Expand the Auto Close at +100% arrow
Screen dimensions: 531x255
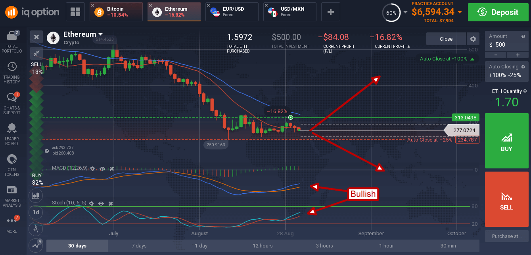pos(472,59)
